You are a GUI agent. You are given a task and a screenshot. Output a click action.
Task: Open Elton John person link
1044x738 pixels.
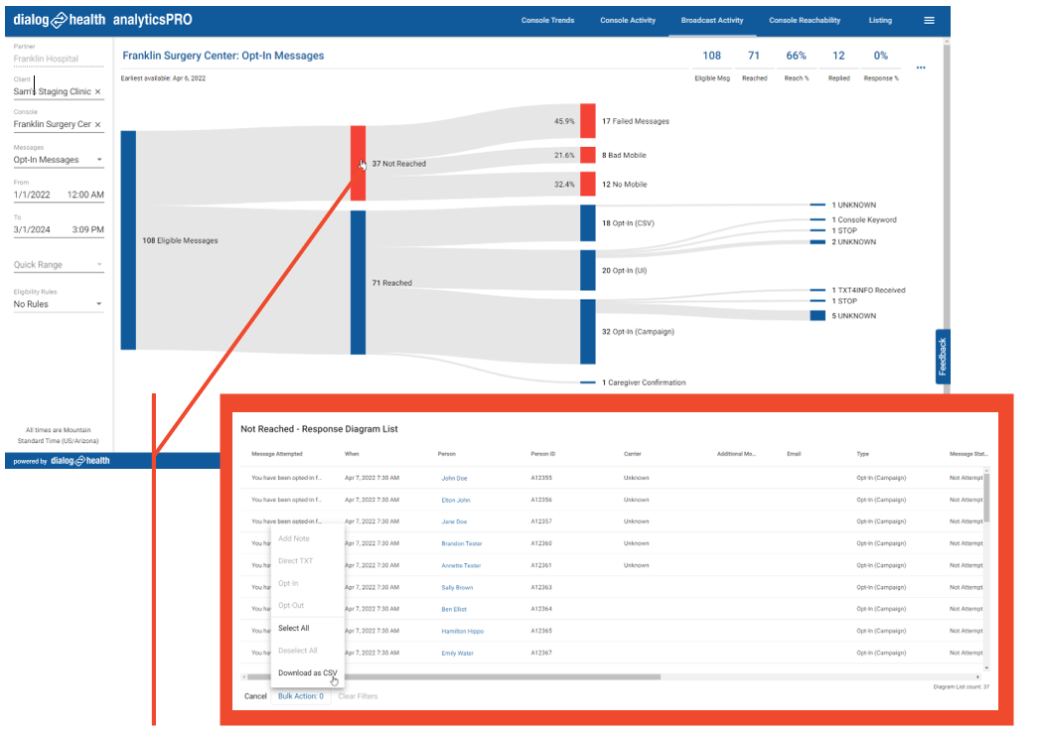point(455,501)
